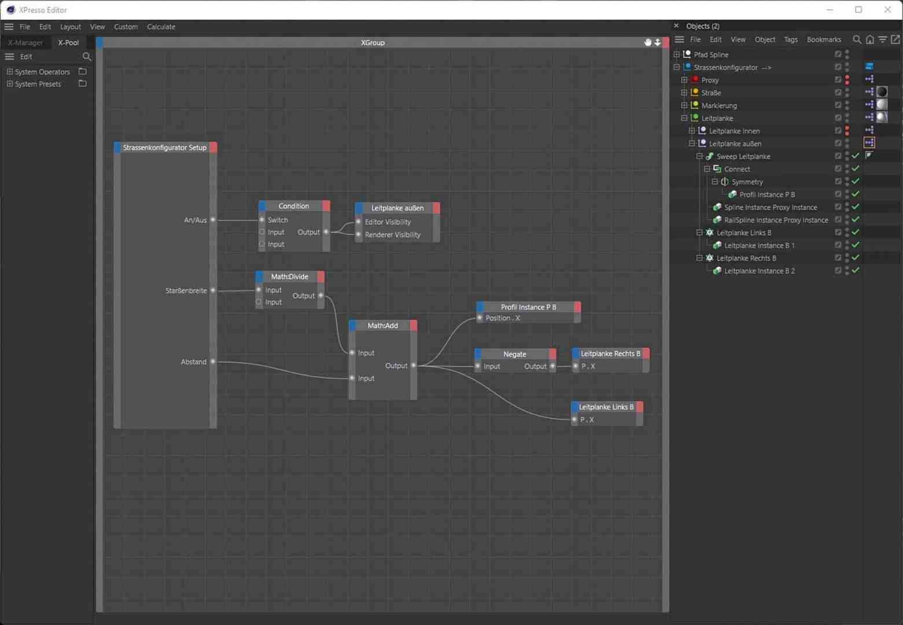Click the hand navigation icon on the XGroup bar

click(x=647, y=42)
